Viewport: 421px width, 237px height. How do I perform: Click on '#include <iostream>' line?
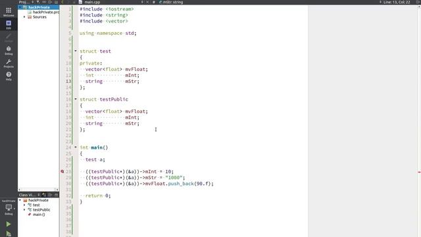[107, 9]
